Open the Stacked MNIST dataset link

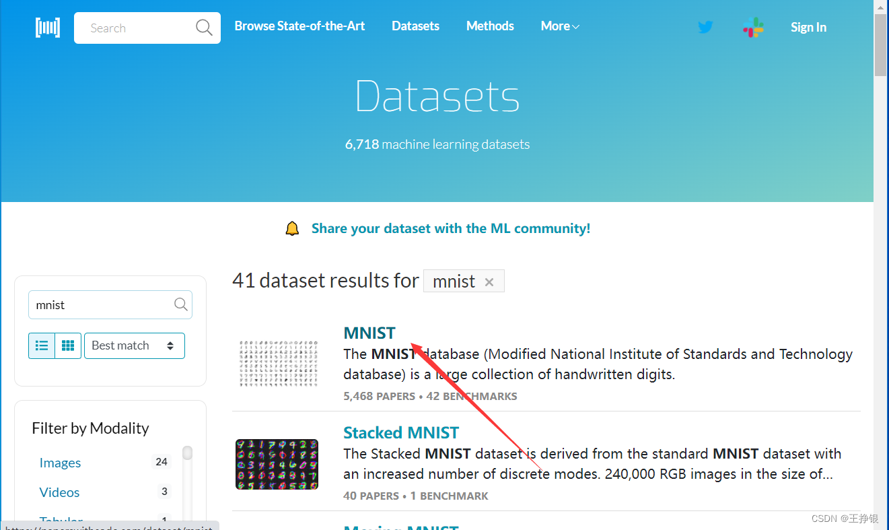click(401, 432)
